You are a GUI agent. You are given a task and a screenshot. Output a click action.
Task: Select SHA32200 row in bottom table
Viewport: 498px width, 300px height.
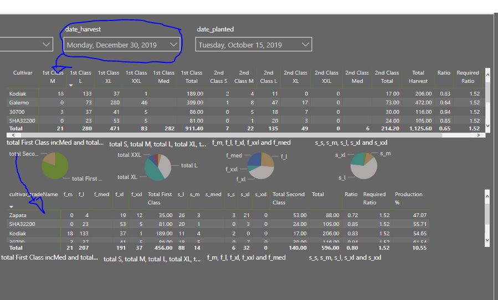coord(218,224)
